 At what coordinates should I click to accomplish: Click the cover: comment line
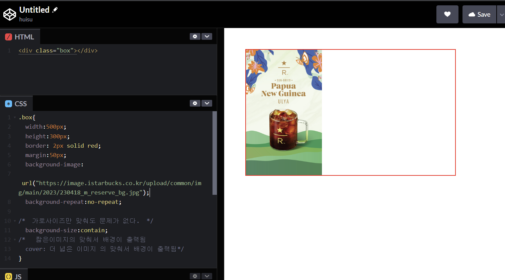[104, 249]
